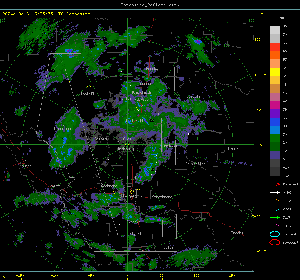Click the Lake Louise label

click(x=26, y=163)
